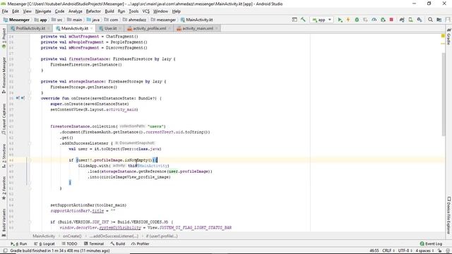Open the VCS menu
The height and width of the screenshot is (254, 452).
146,11
